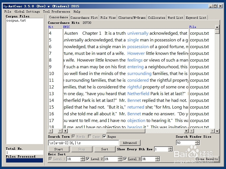Open the Help menu
The width and height of the screenshot is (226, 169).
[77, 11]
